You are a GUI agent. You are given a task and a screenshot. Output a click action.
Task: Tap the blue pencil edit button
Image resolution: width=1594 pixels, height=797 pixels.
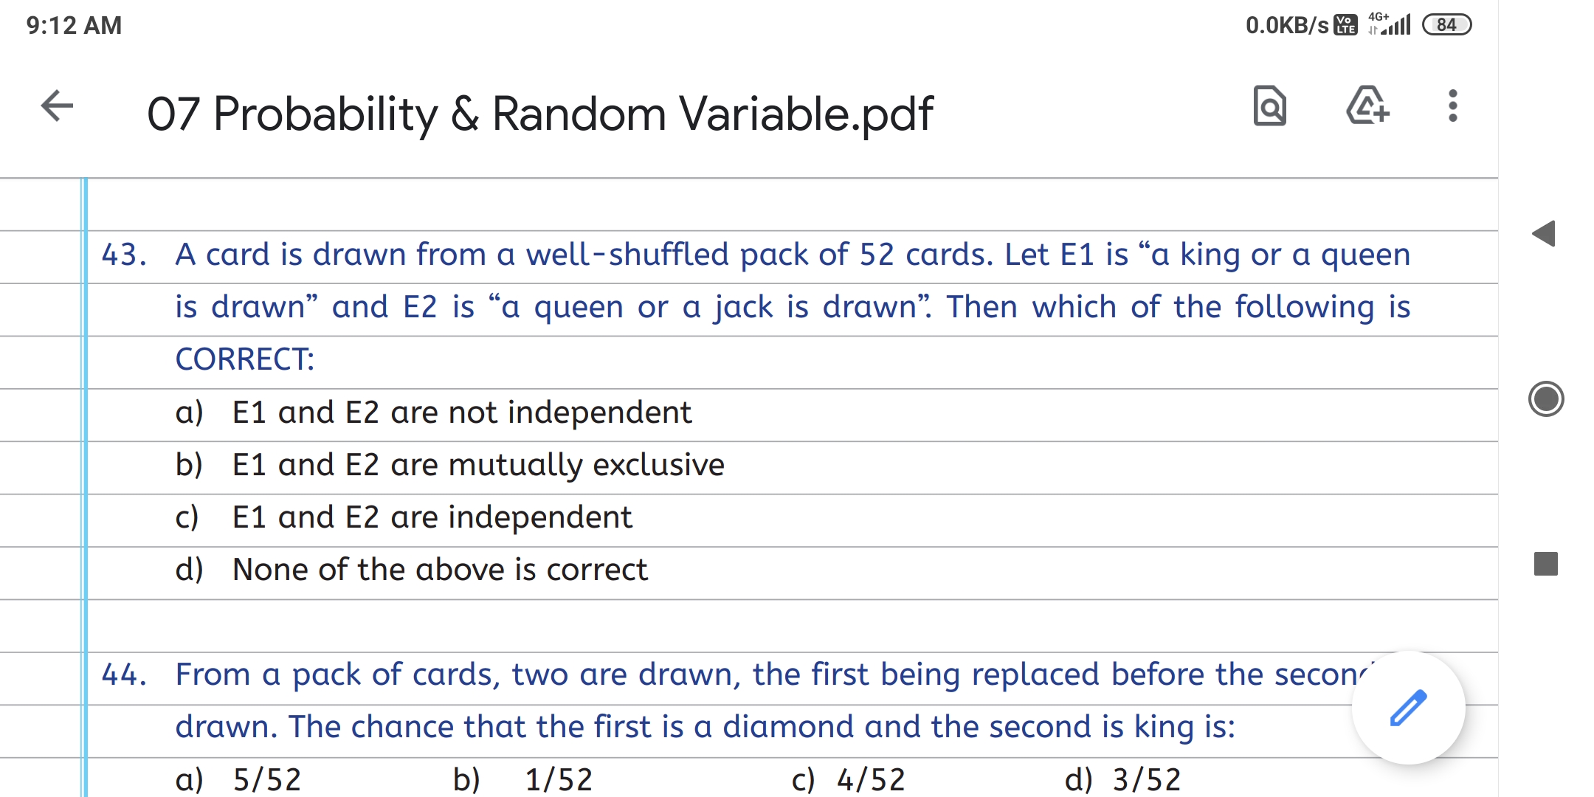pyautogui.click(x=1407, y=708)
